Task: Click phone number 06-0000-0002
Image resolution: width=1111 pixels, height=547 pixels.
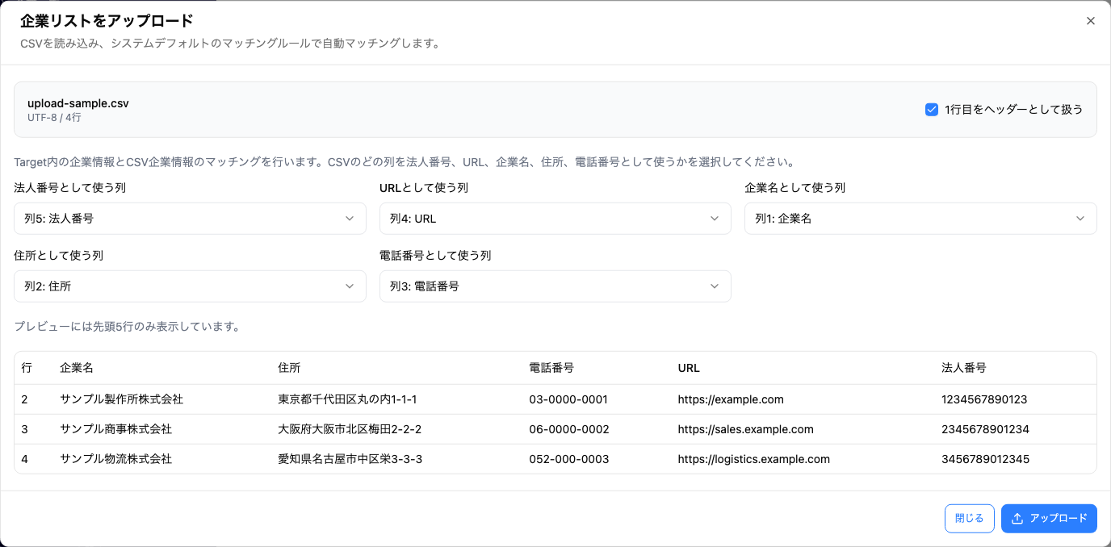Action: click(569, 429)
